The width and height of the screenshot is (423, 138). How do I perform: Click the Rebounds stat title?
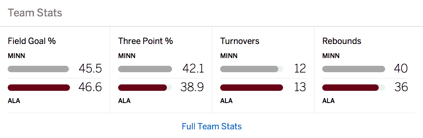coord(342,41)
